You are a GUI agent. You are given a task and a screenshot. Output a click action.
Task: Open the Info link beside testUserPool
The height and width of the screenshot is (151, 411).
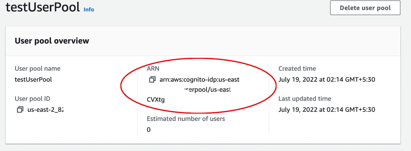(89, 9)
